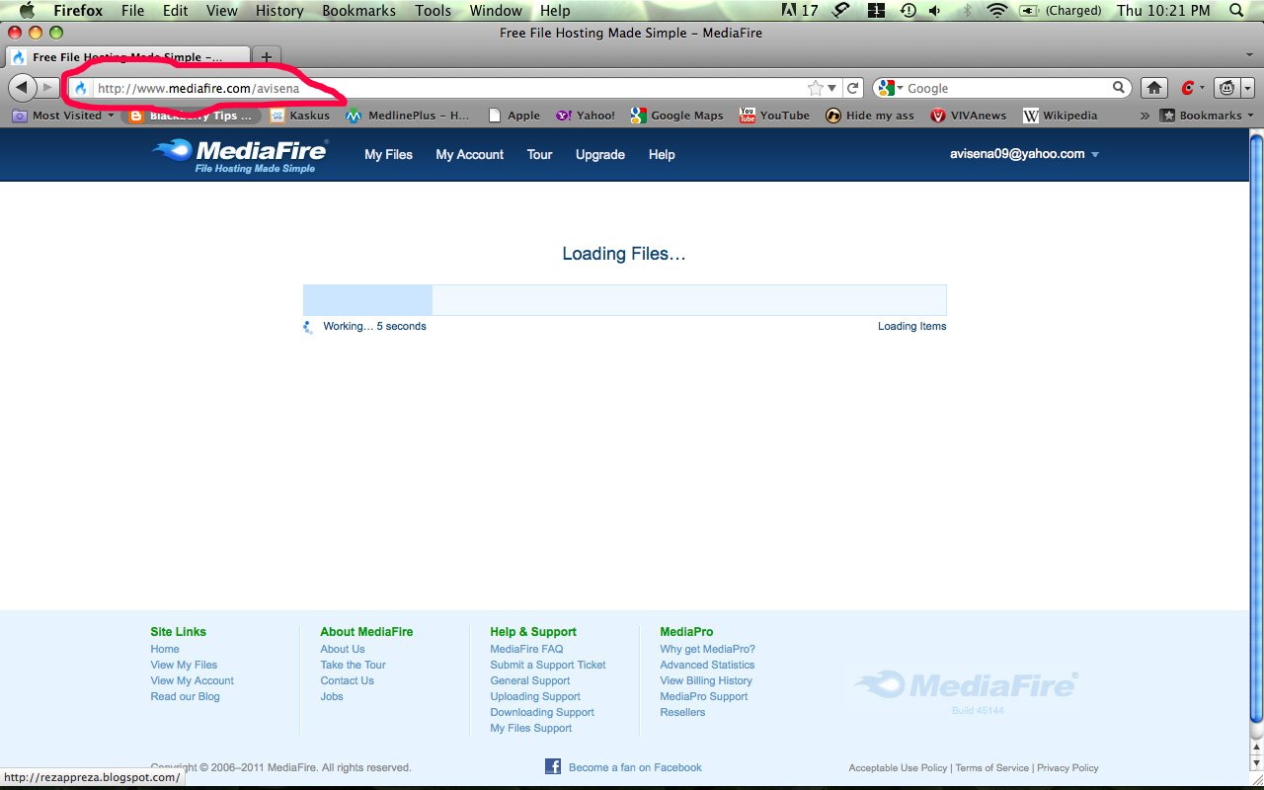
Task: Open the Bookmarks toolbar dropdown
Action: [1207, 116]
